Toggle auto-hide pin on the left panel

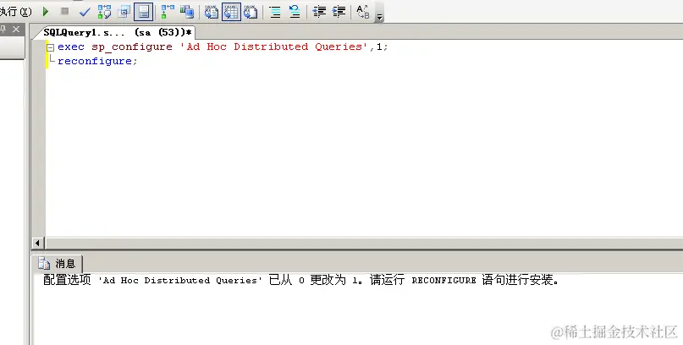click(x=3, y=29)
